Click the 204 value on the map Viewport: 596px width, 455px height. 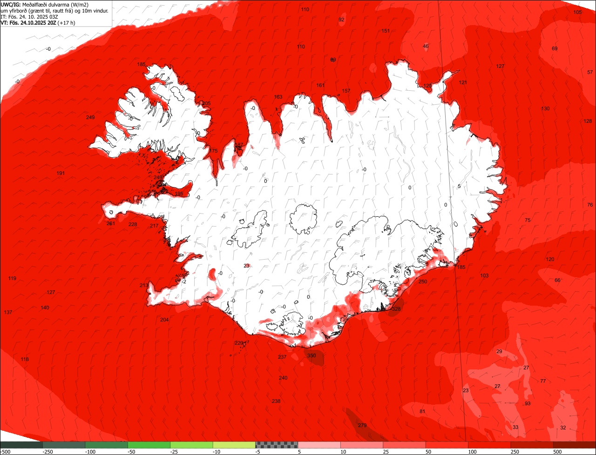[x=164, y=320]
